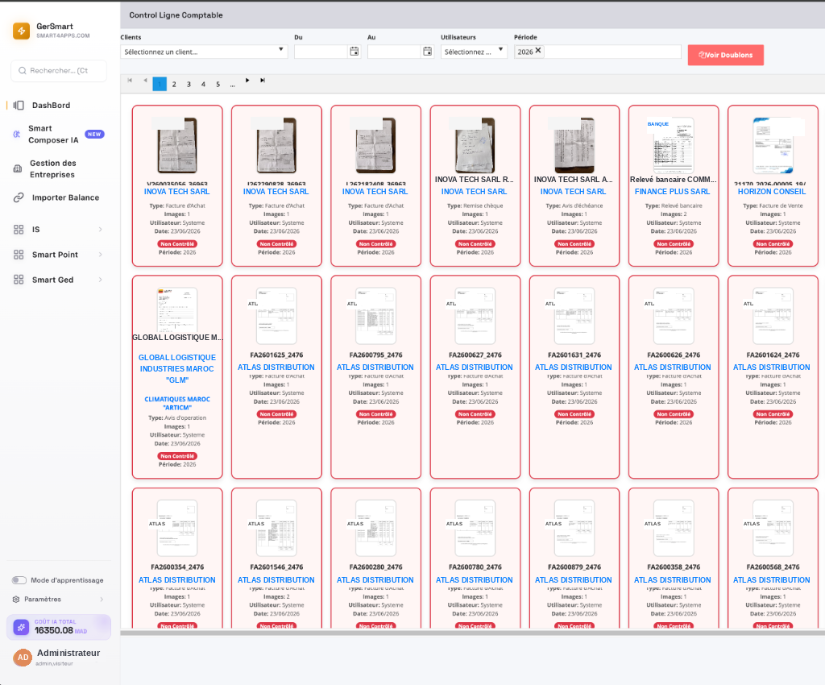
Task: Click the DashBord panel icon
Action: [19, 106]
